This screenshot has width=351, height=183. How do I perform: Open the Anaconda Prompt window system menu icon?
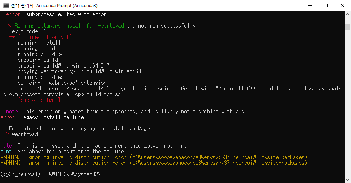point(6,5)
